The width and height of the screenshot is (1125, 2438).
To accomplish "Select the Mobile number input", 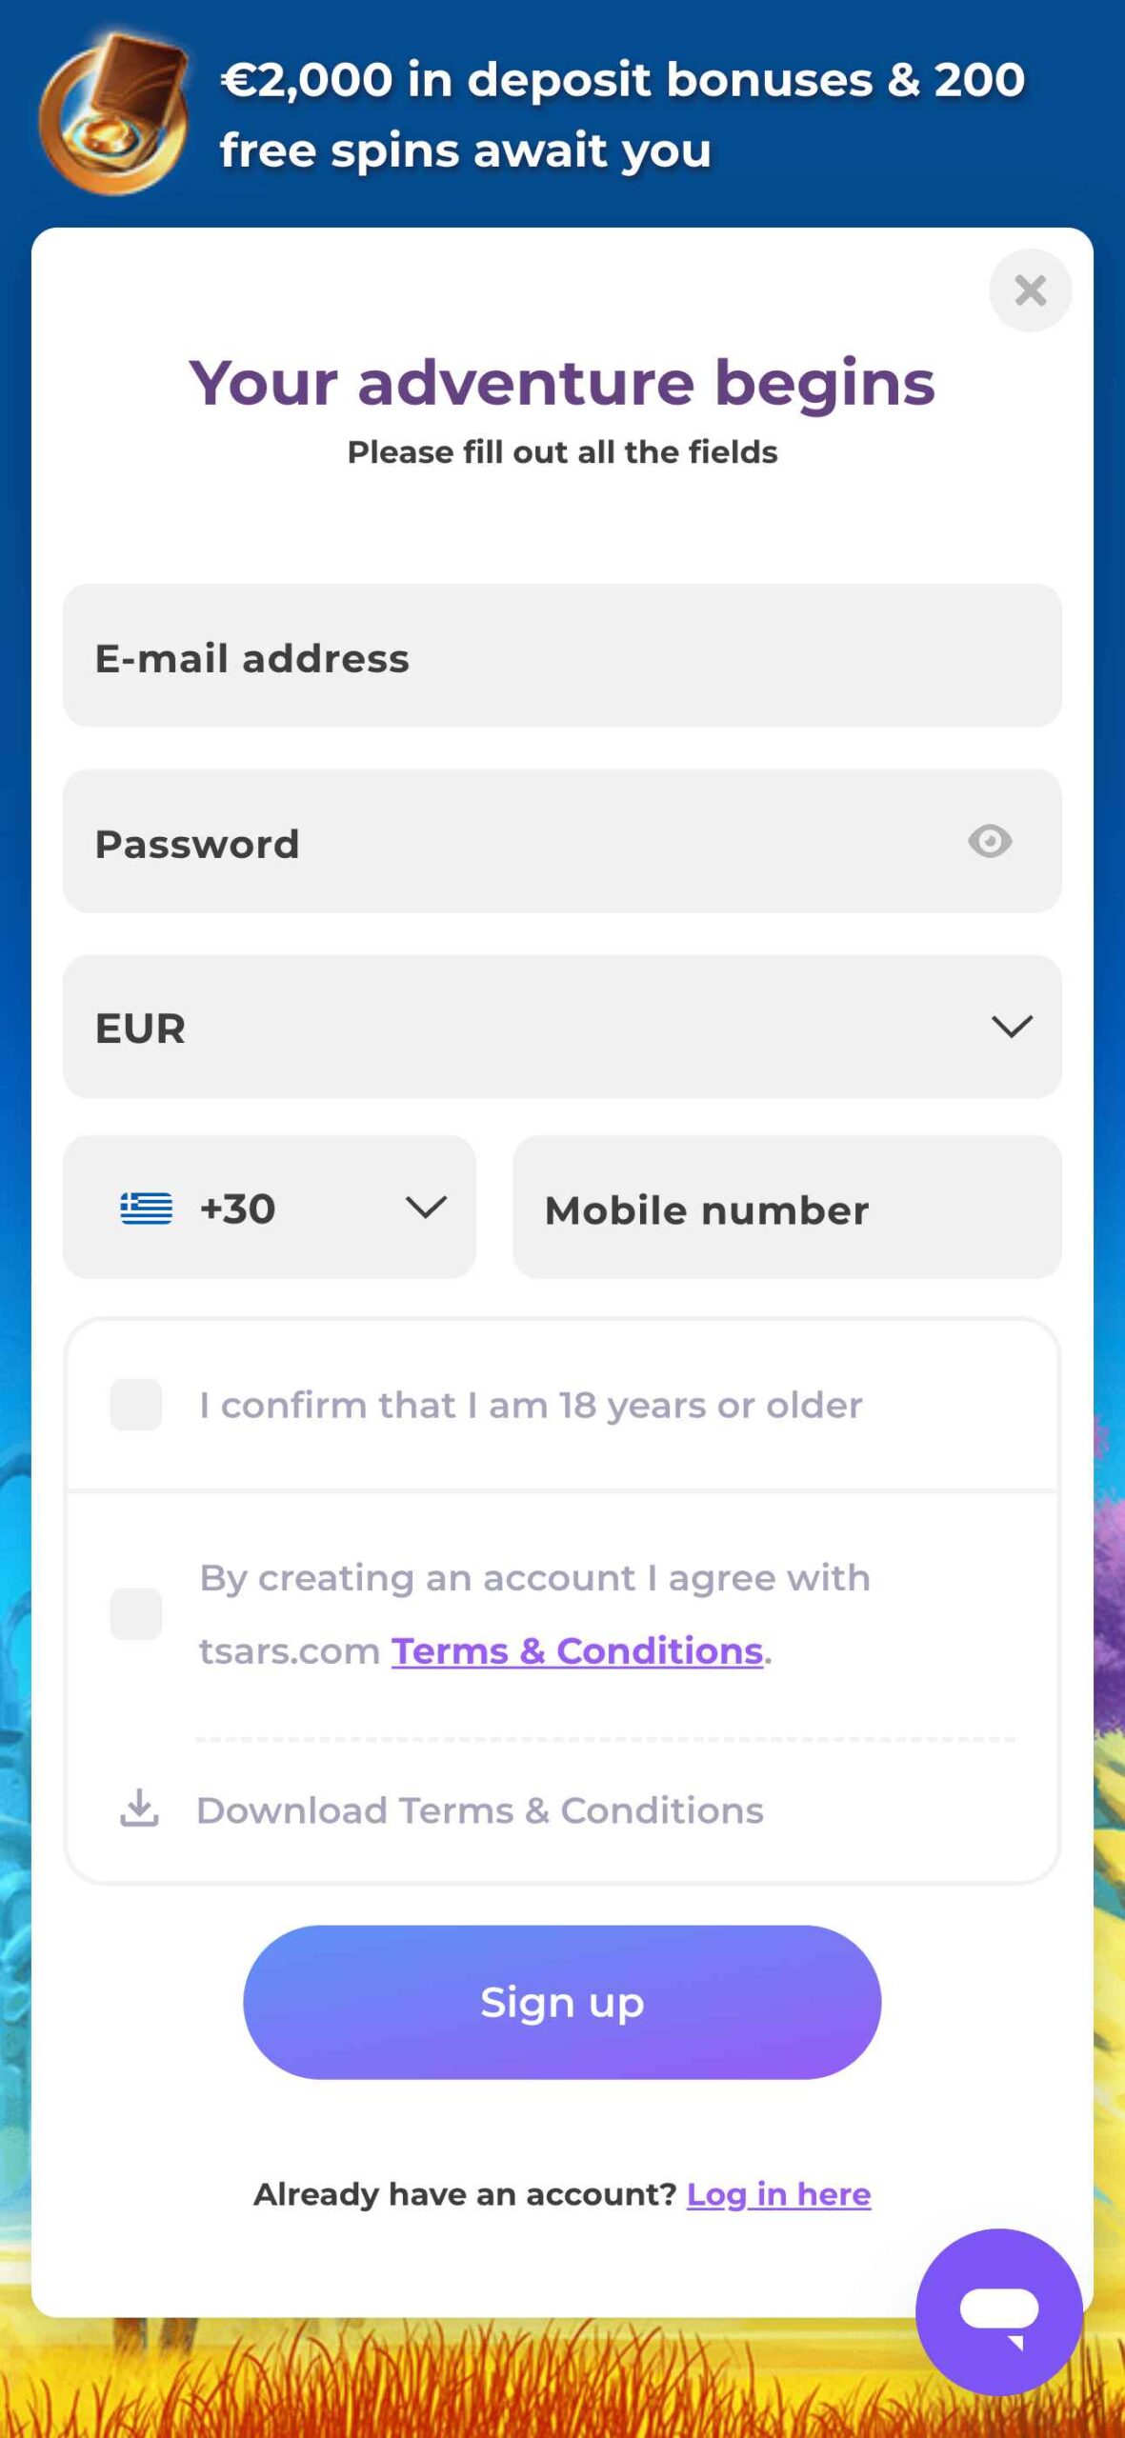I will point(787,1208).
